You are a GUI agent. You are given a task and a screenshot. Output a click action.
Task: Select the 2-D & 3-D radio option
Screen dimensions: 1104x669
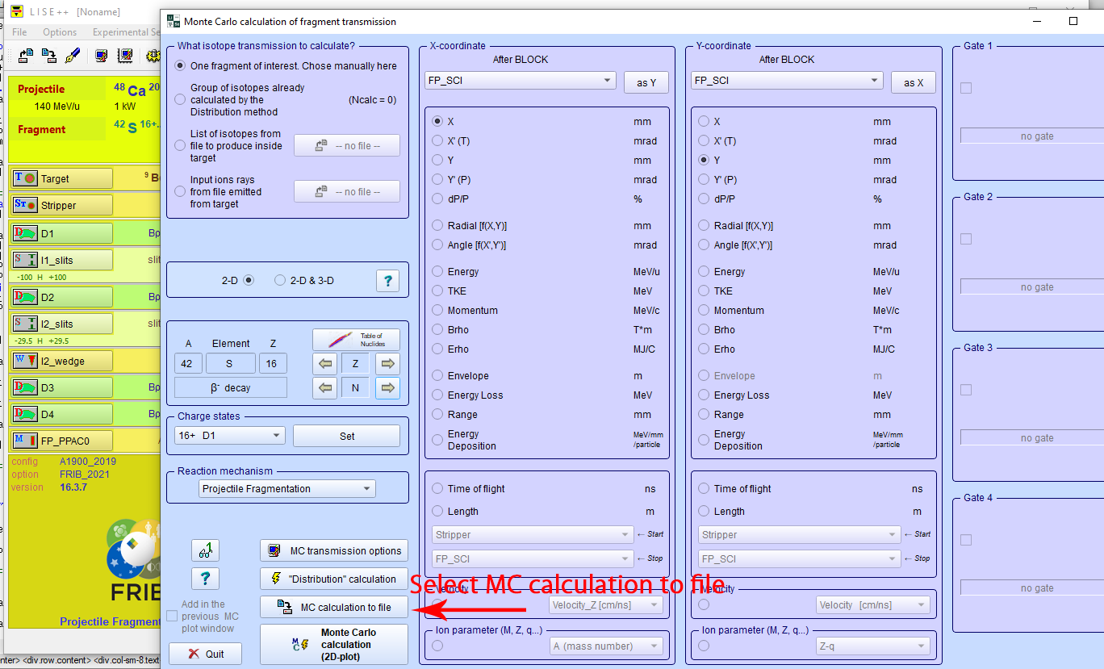(x=280, y=281)
